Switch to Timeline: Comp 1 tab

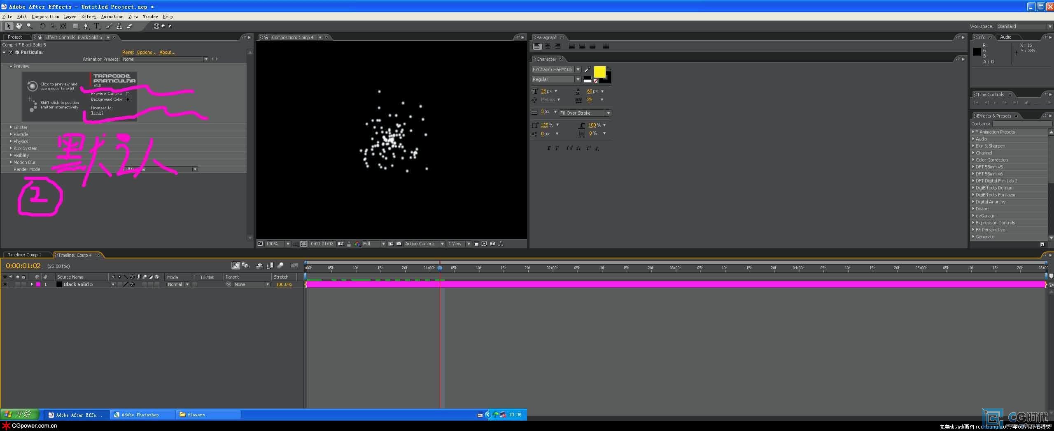pos(25,255)
